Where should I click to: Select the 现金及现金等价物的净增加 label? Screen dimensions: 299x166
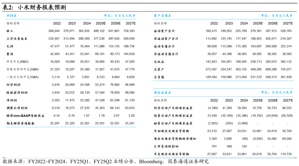click(175, 139)
